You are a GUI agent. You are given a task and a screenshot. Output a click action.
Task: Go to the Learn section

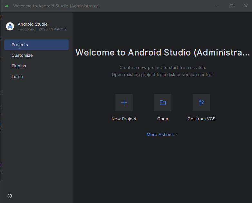click(17, 77)
